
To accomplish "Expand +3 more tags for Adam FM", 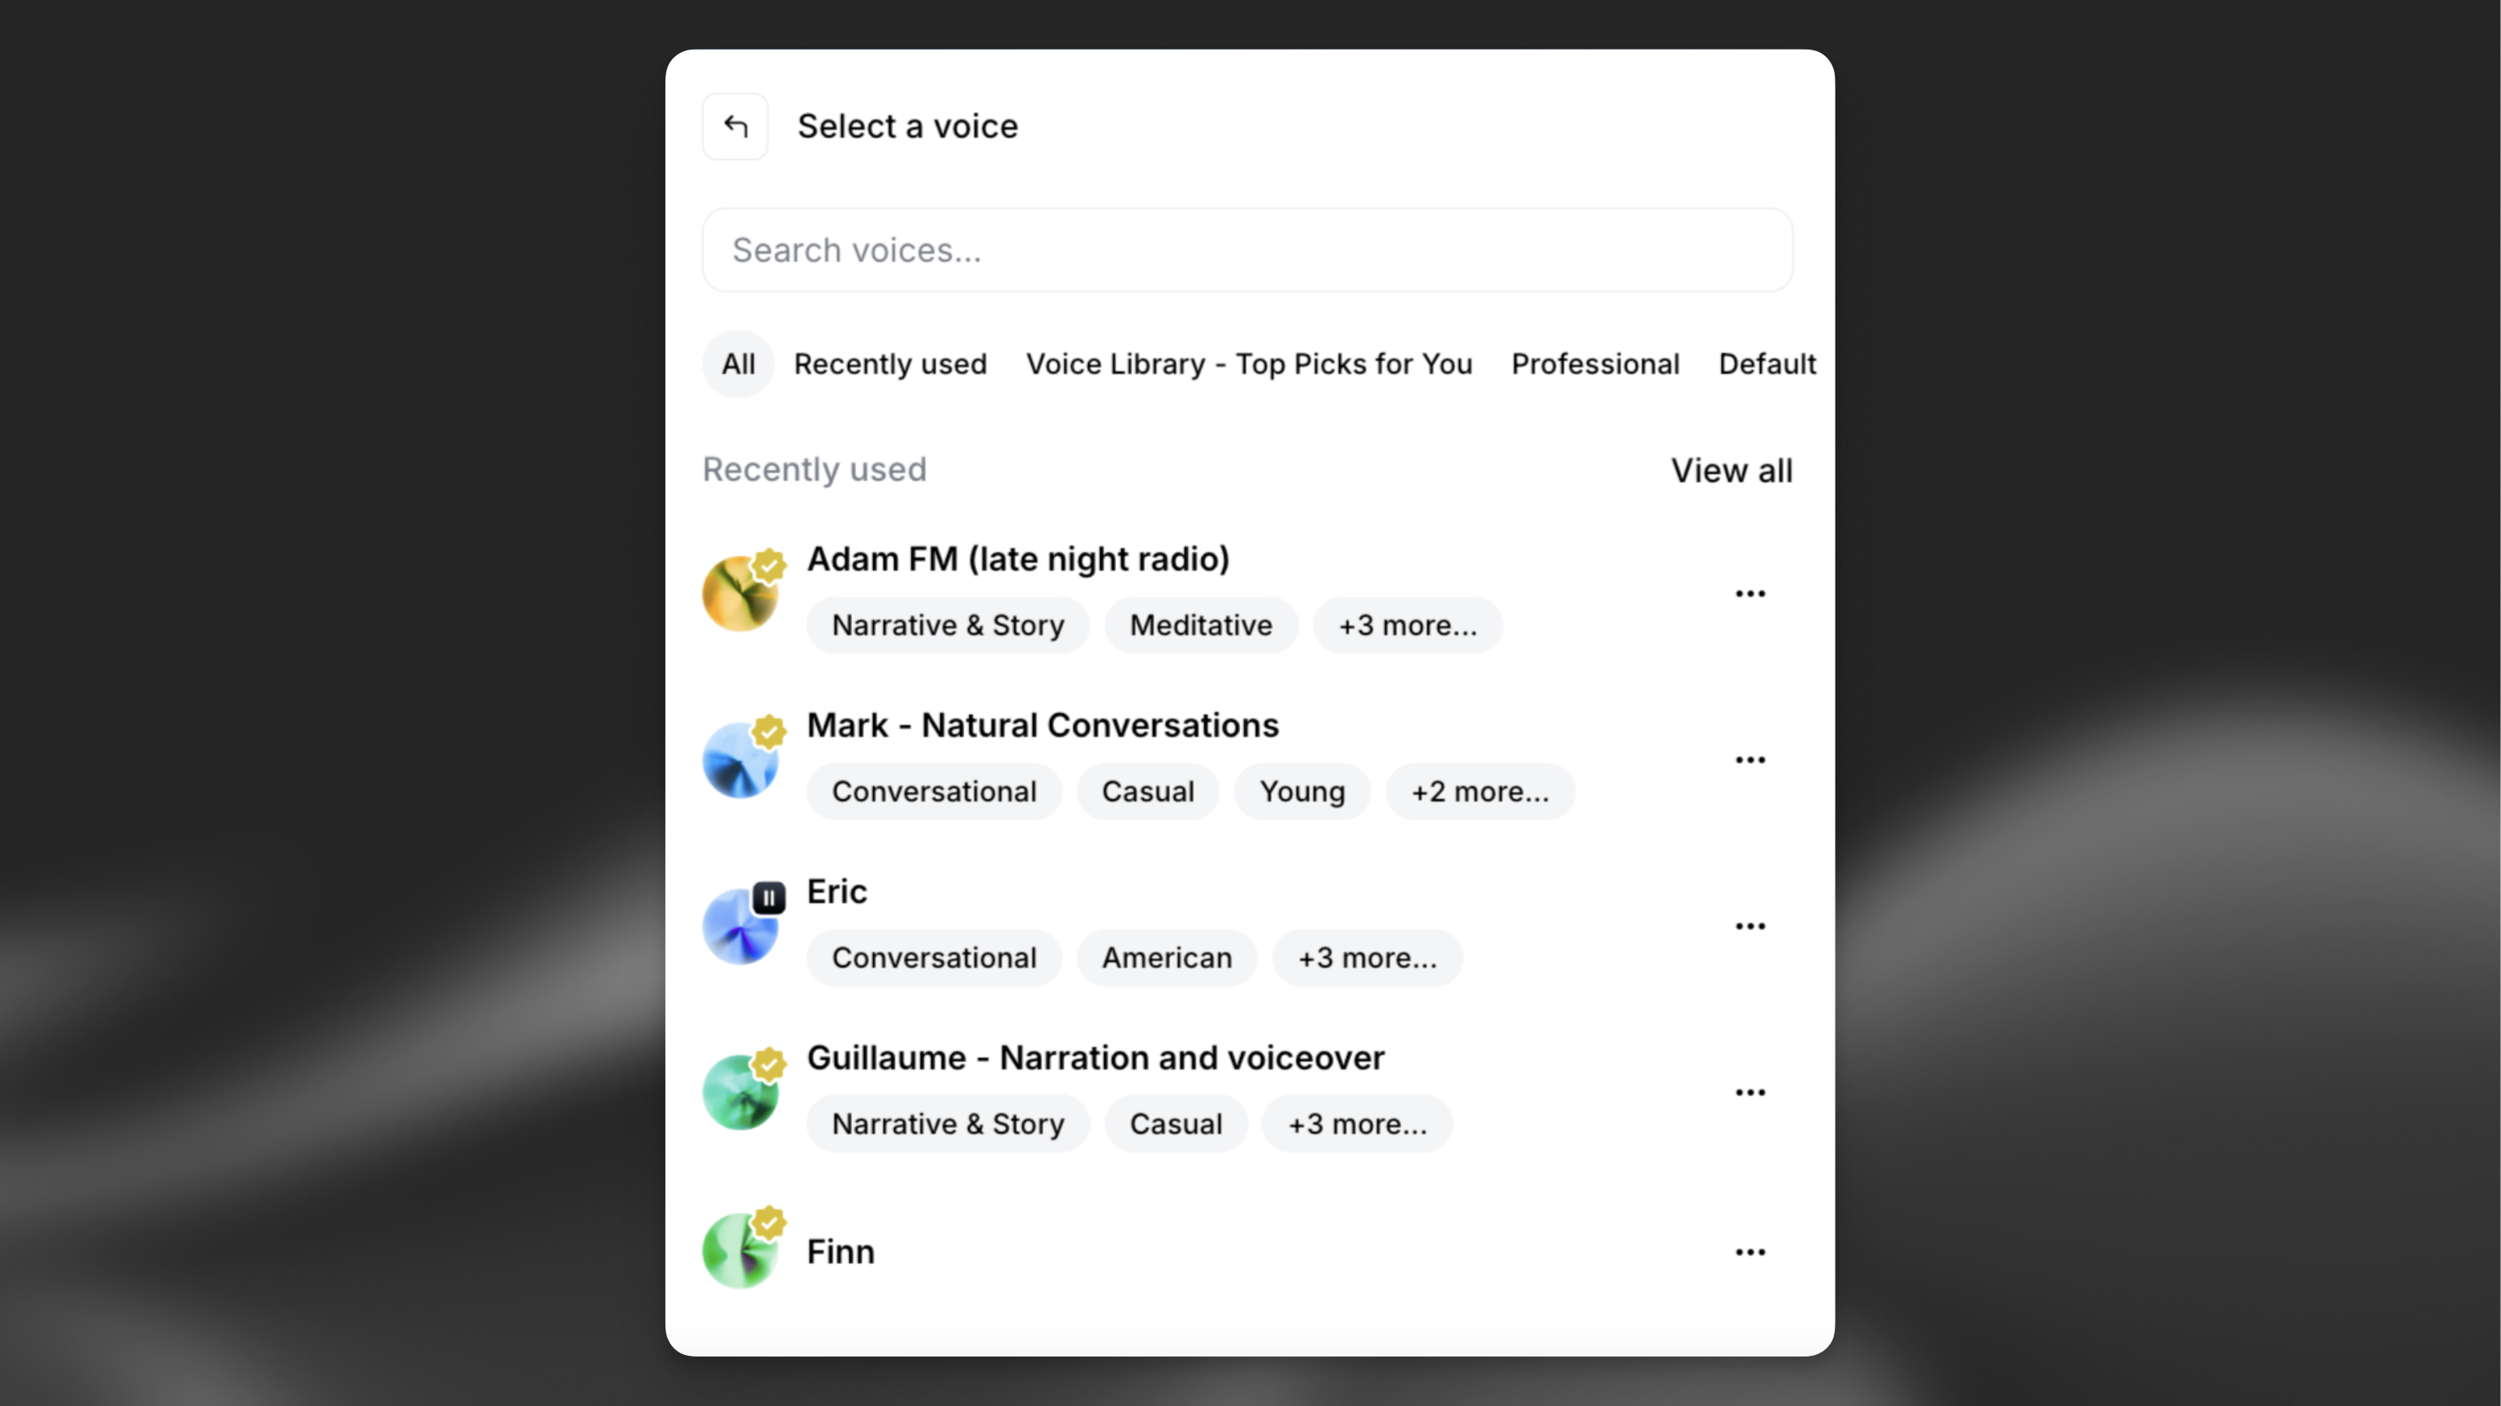I will click(1407, 626).
